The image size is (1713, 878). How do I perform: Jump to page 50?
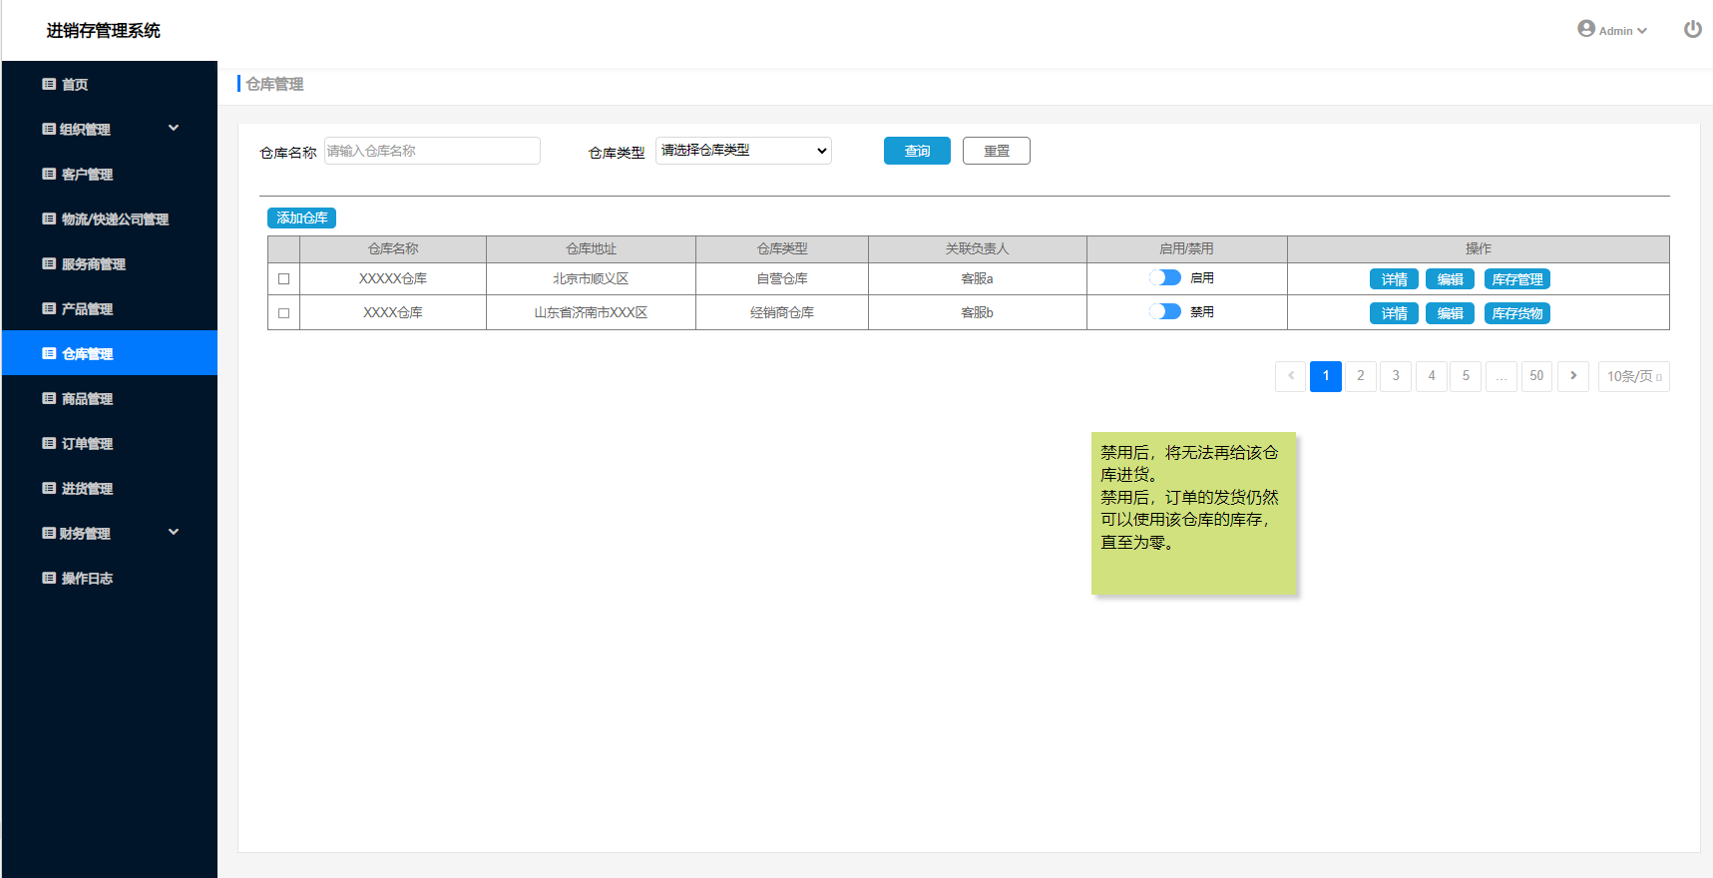[1536, 376]
